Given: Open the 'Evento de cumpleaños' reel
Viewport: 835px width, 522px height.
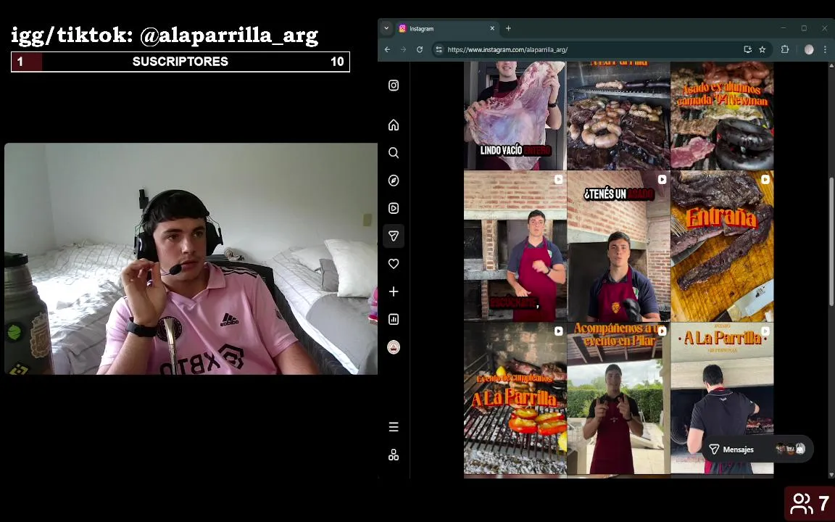Looking at the screenshot, I should [515, 398].
